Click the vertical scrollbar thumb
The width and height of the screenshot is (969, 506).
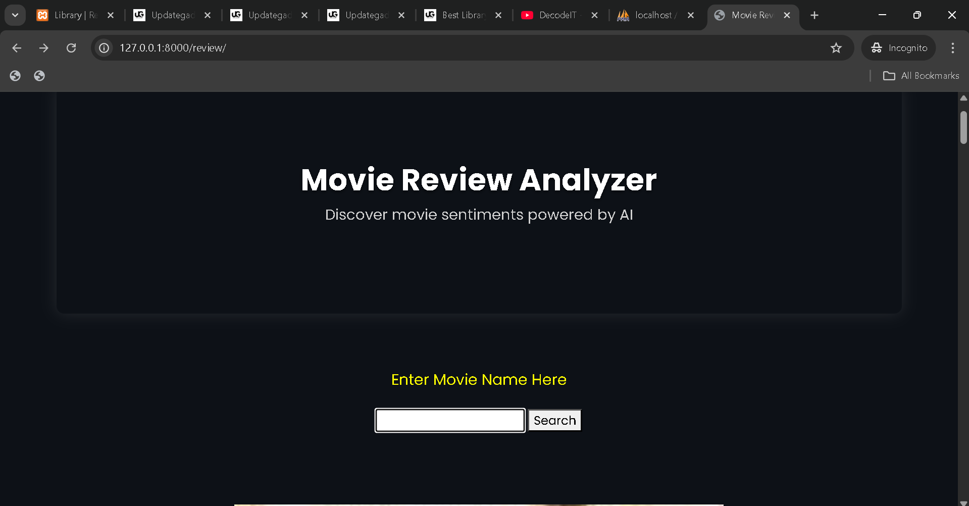tap(963, 127)
